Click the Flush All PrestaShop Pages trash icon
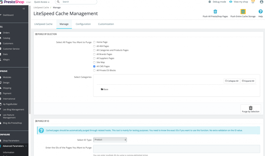This screenshot has height=156, width=265. pos(215,11)
